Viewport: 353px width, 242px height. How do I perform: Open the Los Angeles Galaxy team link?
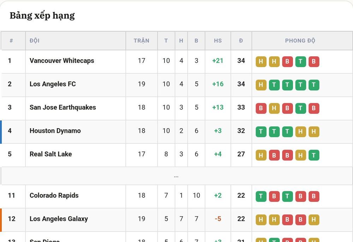click(x=59, y=219)
